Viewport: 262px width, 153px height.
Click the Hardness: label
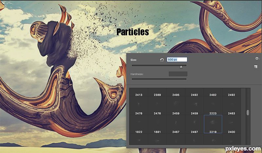137,74
